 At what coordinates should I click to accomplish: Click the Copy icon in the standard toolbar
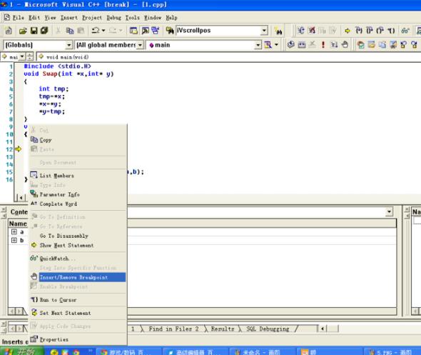(x=70, y=31)
